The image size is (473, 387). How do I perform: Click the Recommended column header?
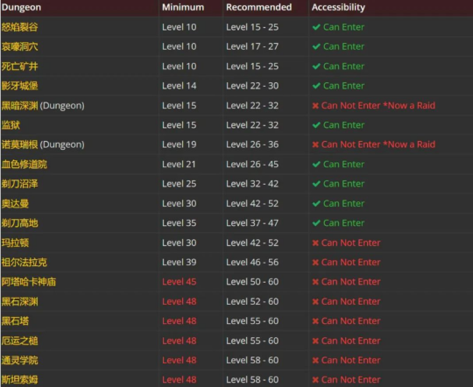[x=258, y=7]
